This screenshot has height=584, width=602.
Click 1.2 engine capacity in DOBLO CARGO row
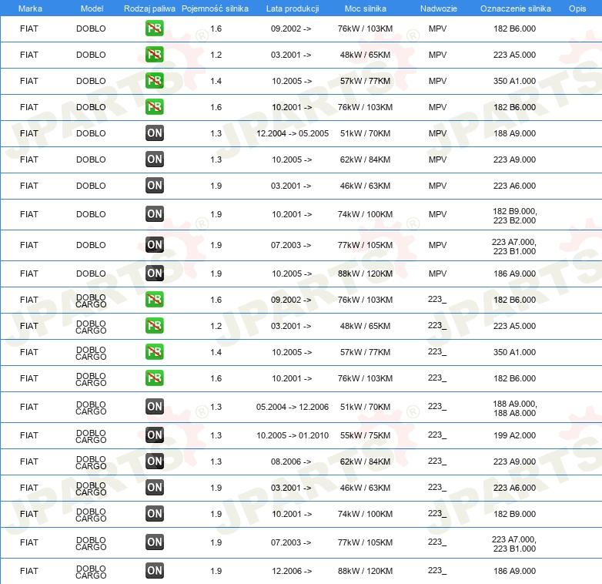click(216, 326)
